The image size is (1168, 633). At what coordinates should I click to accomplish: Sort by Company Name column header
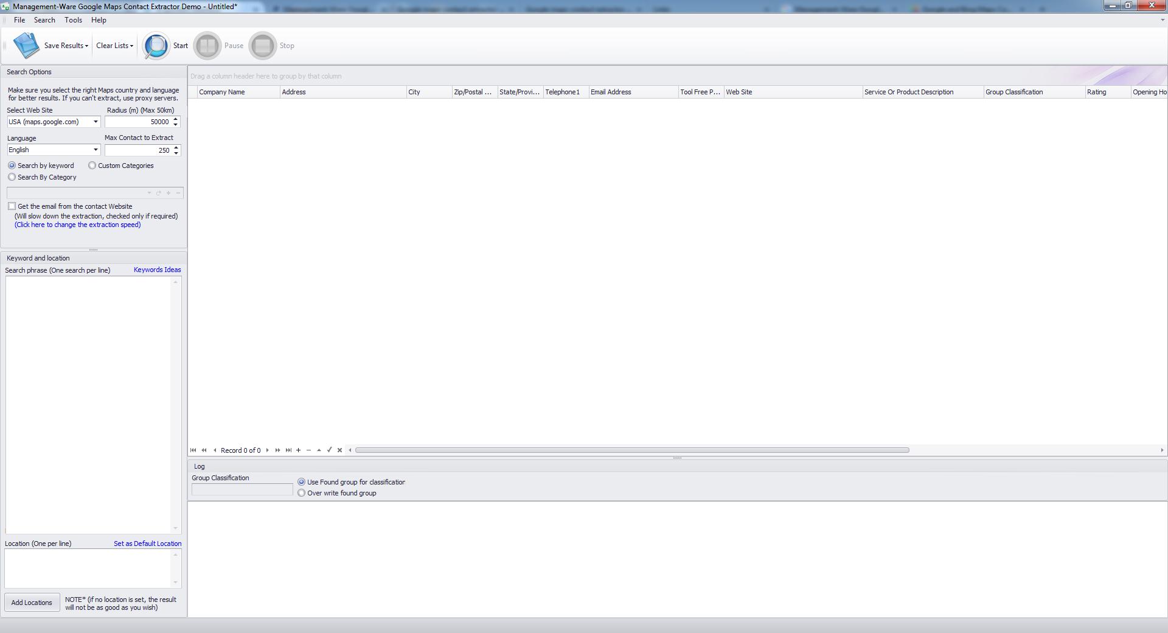[x=238, y=92]
